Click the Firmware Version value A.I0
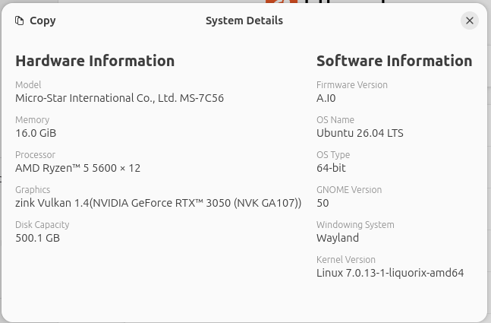Viewport: 491px width, 323px height. tap(326, 99)
